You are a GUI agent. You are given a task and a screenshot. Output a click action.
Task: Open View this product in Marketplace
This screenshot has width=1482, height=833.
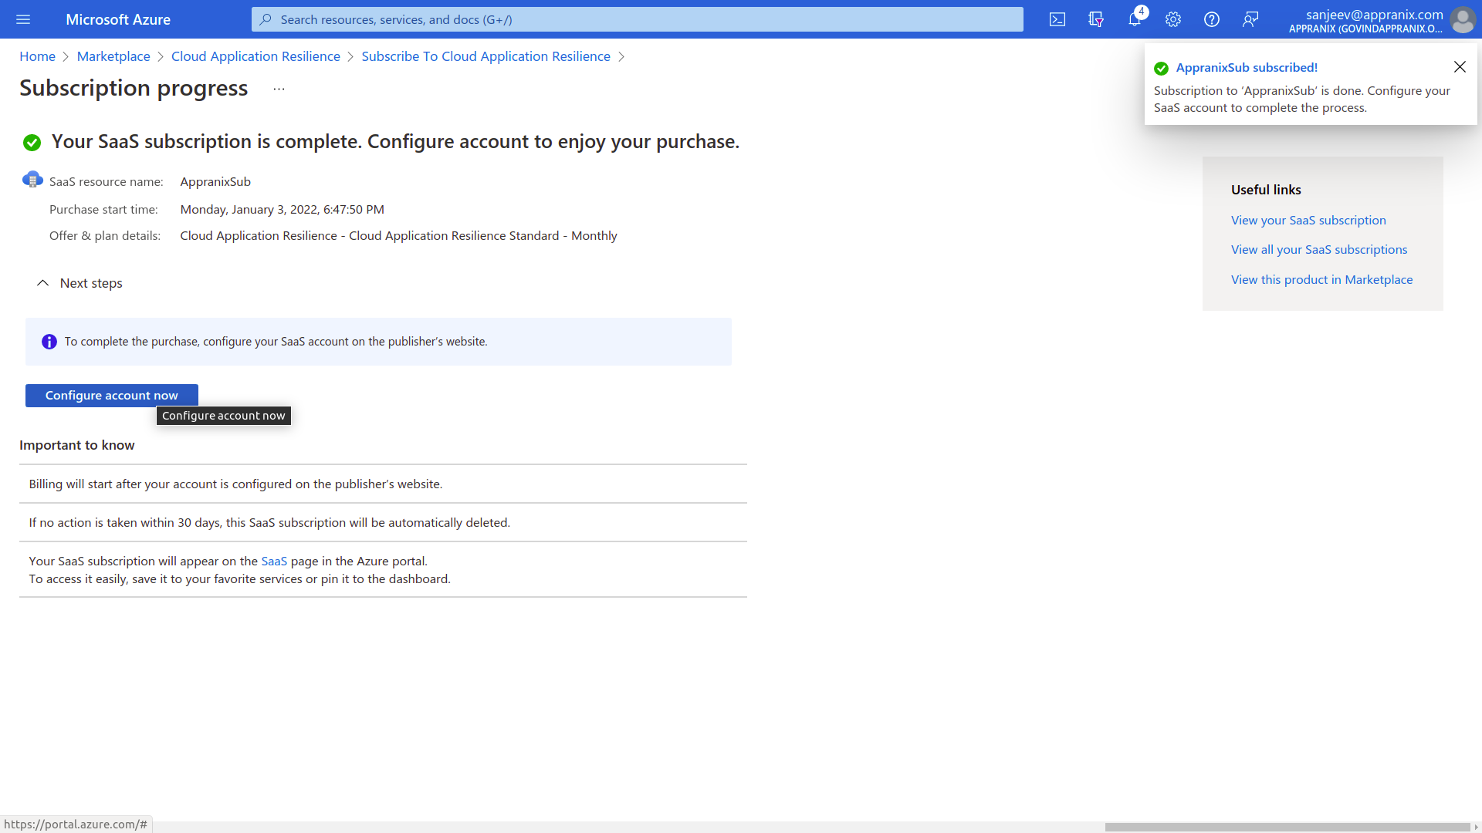tap(1321, 280)
